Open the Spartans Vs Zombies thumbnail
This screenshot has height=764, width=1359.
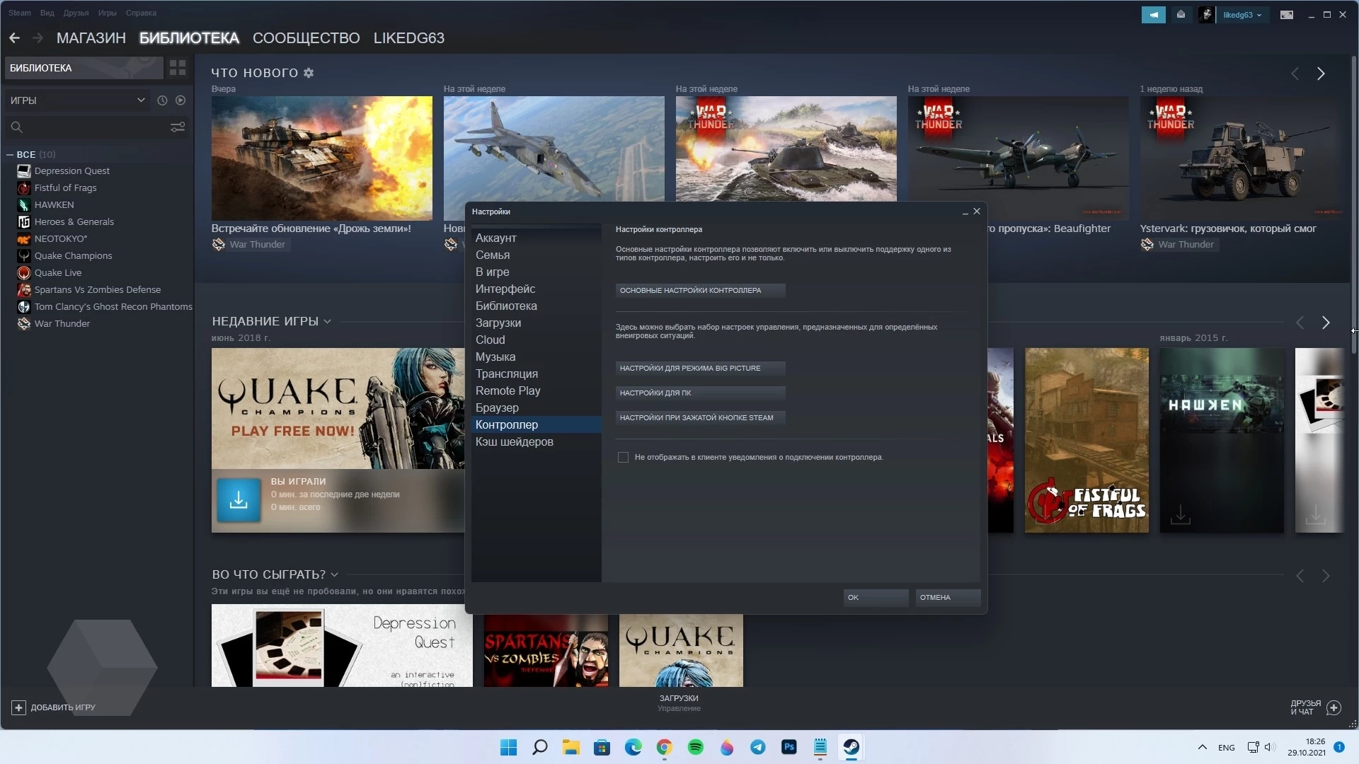[546, 650]
